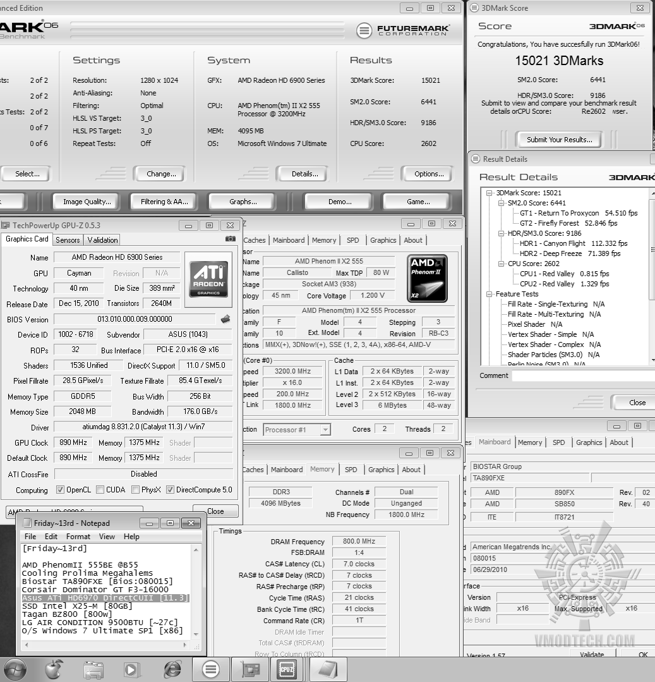
Task: Click the Notepad horizontal scrollbar
Action: pyautogui.click(x=105, y=645)
